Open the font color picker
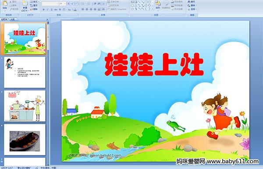Screen dimensions: 263x169 [75, 10]
